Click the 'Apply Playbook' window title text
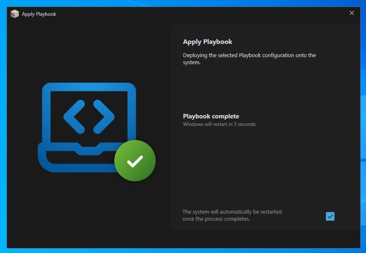The image size is (366, 253). tap(39, 14)
